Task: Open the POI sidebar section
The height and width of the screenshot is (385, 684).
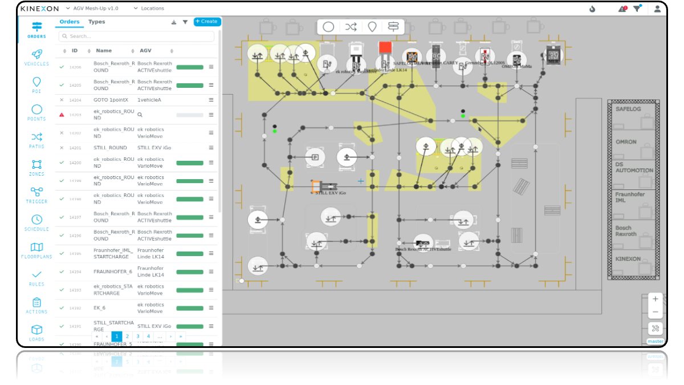Action: click(36, 84)
